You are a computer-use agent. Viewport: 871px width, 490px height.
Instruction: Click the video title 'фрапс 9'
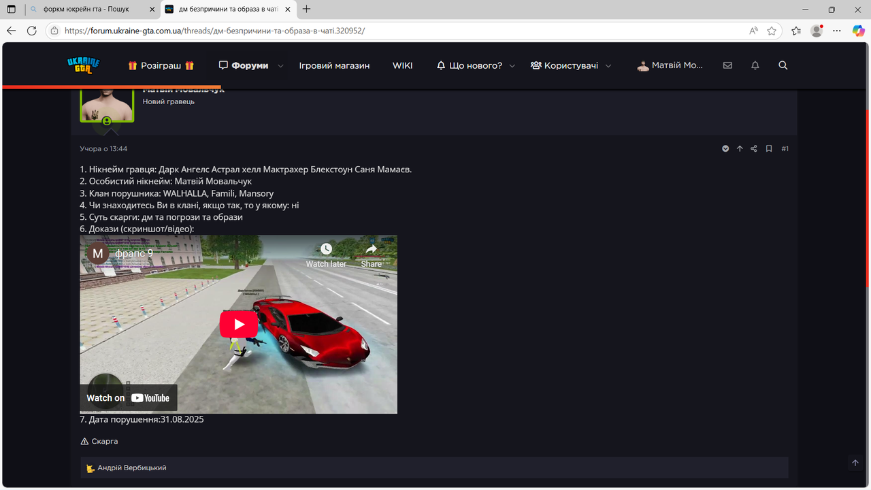click(x=134, y=253)
